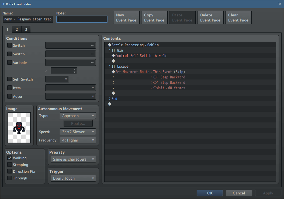Enable the Stepping option
The width and height of the screenshot is (284, 199).
tap(10, 165)
